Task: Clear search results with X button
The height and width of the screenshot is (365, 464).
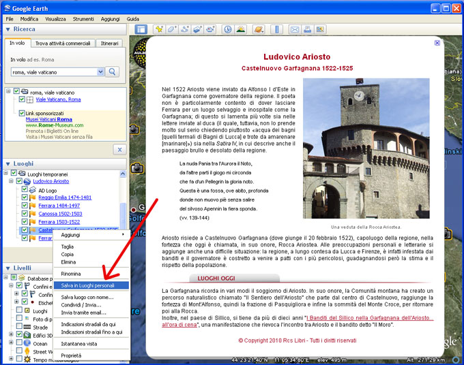Action: tap(119, 150)
